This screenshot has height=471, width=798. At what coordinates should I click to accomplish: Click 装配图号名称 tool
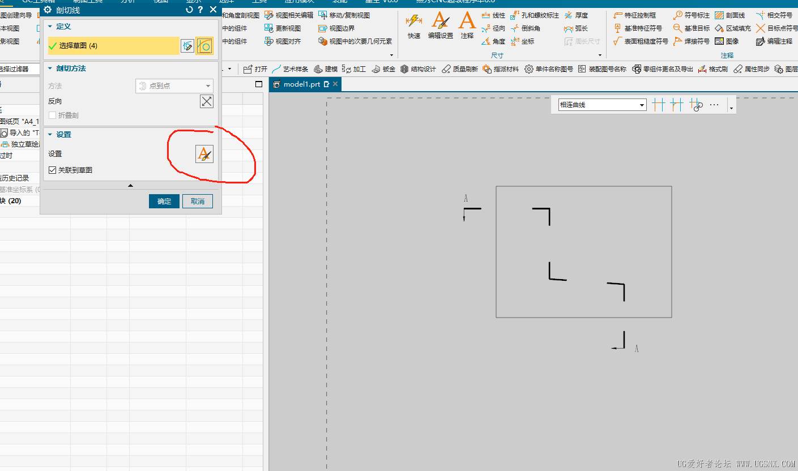click(x=602, y=69)
